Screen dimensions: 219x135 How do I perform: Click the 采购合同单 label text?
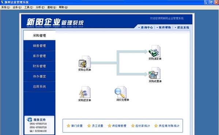[84, 70]
